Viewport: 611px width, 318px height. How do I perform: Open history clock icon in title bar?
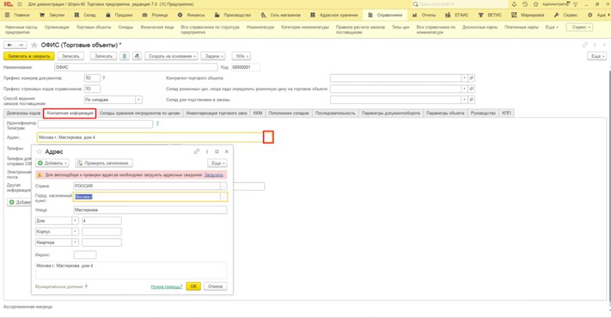pos(525,4)
